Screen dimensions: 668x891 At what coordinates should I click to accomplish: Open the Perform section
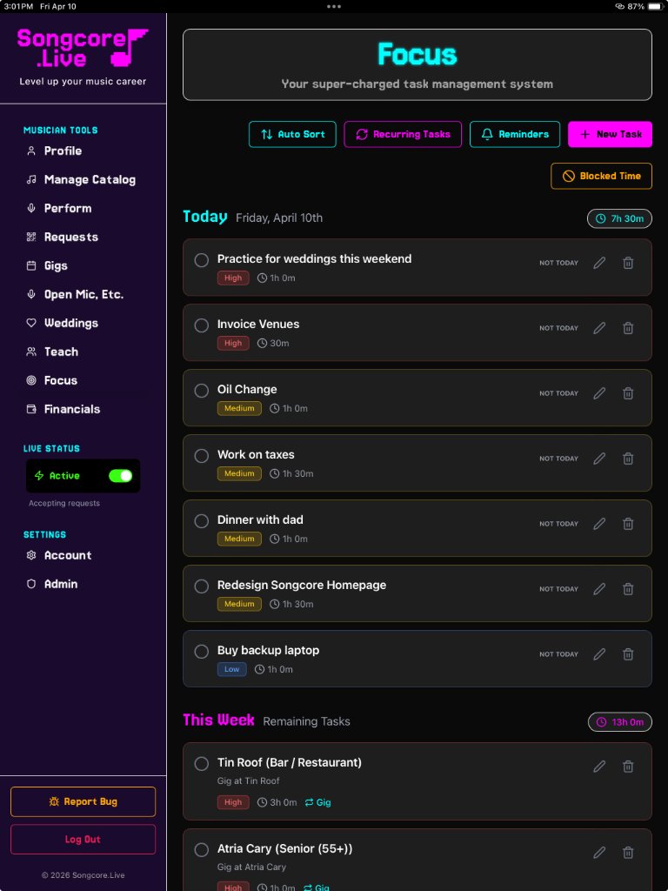point(59,209)
